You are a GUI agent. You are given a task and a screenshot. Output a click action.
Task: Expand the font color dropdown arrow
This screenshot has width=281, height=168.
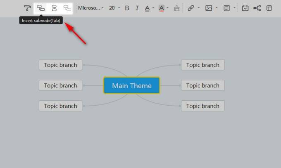click(x=153, y=8)
